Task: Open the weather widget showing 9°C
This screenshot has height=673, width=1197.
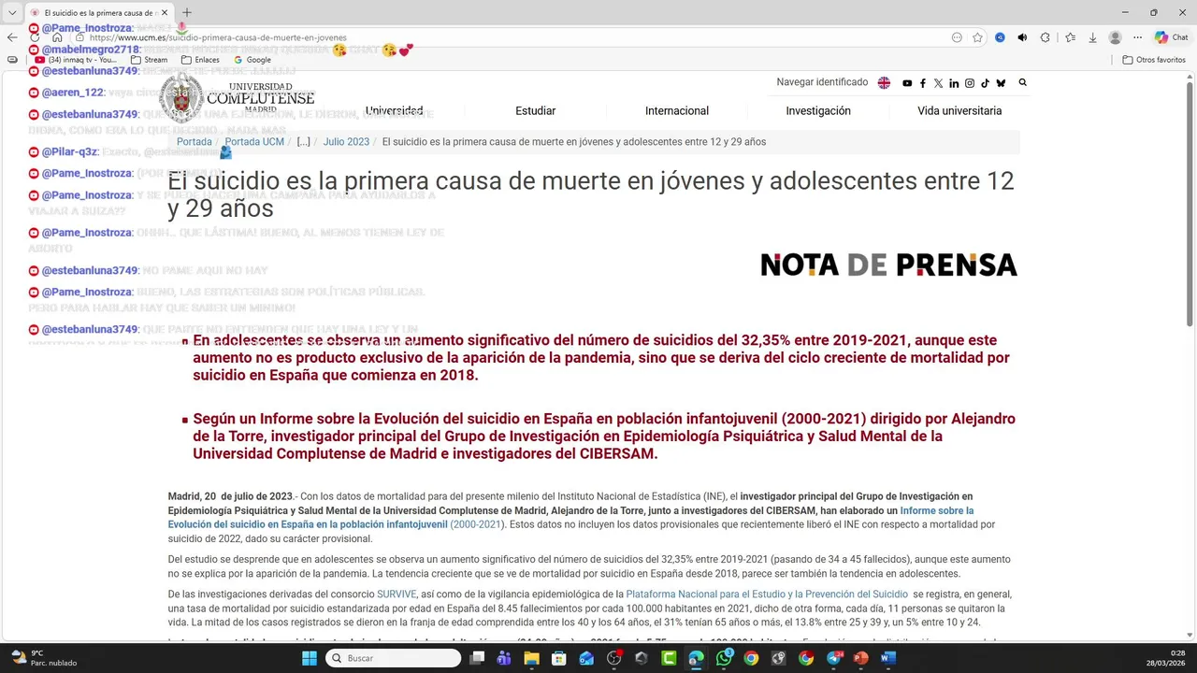Action: pyautogui.click(x=43, y=658)
